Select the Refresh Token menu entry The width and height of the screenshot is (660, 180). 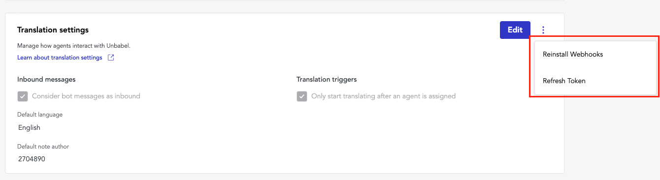tap(564, 81)
